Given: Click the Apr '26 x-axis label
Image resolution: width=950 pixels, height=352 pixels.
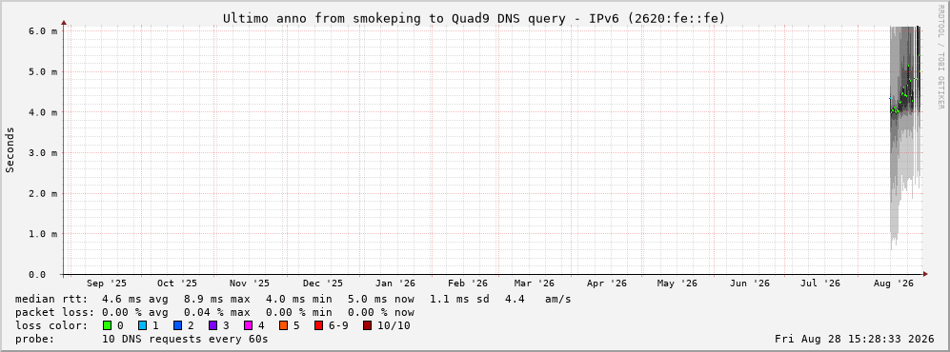Looking at the screenshot, I should (x=606, y=284).
